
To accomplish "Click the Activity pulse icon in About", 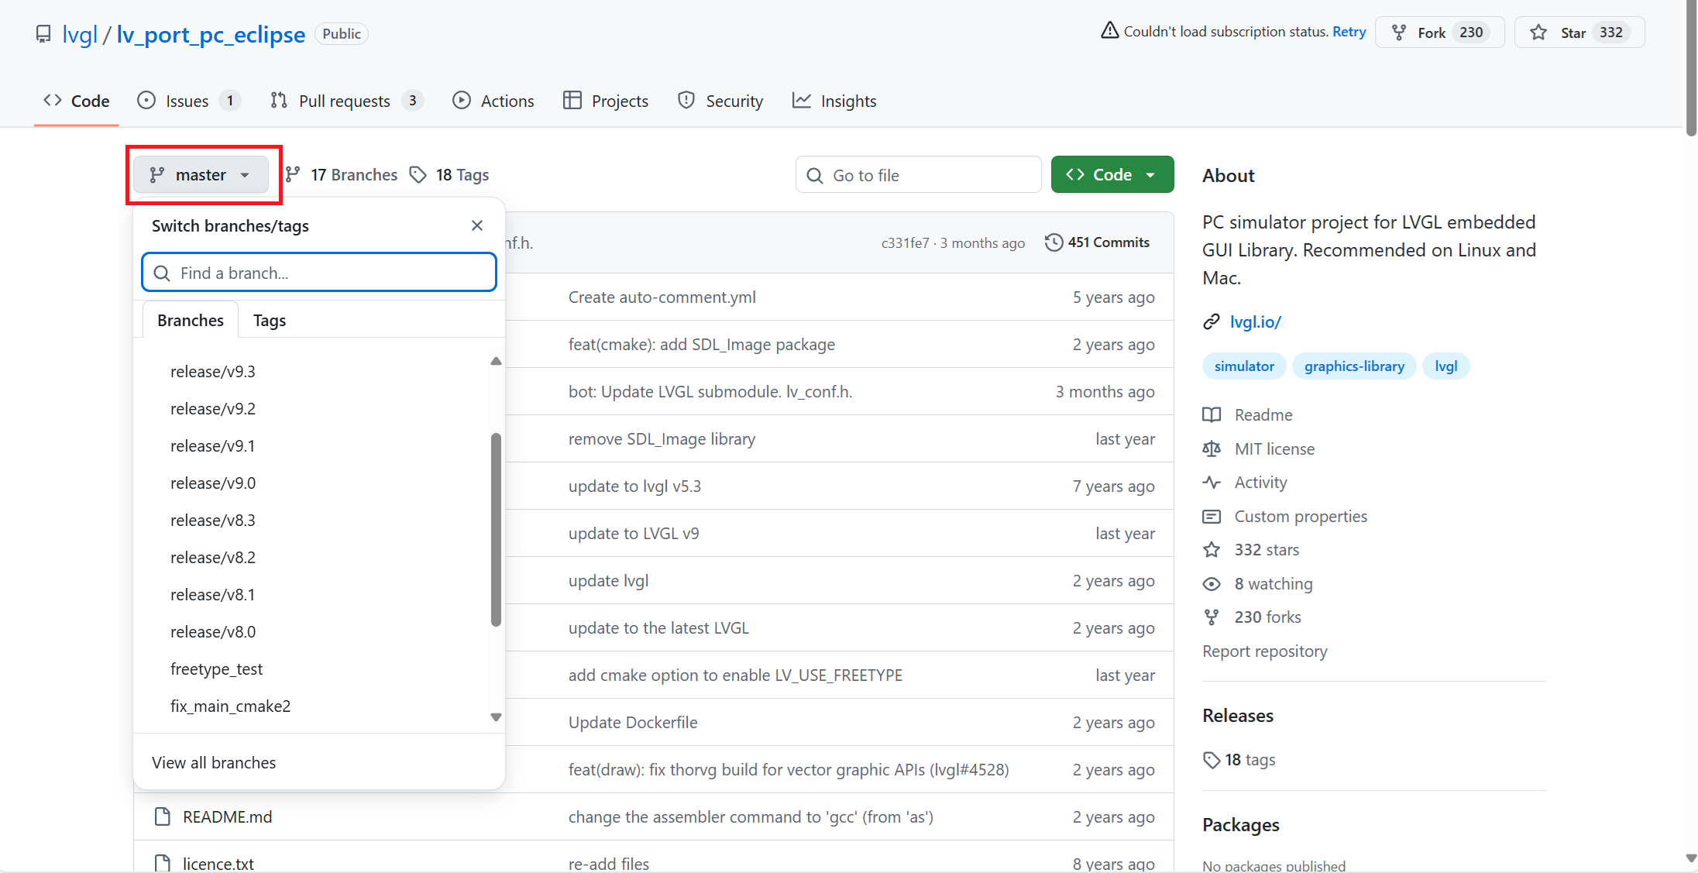I will pos(1212,483).
